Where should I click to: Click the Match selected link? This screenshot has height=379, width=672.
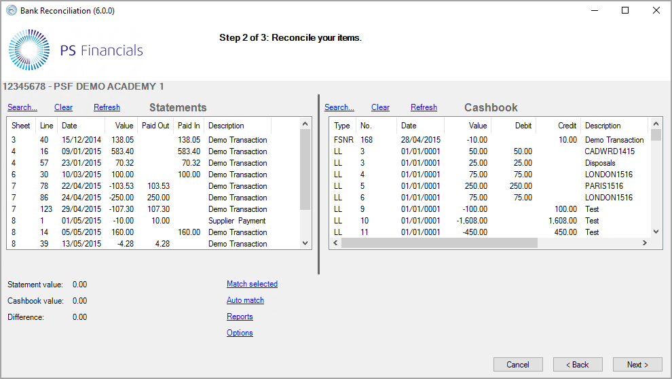252,284
